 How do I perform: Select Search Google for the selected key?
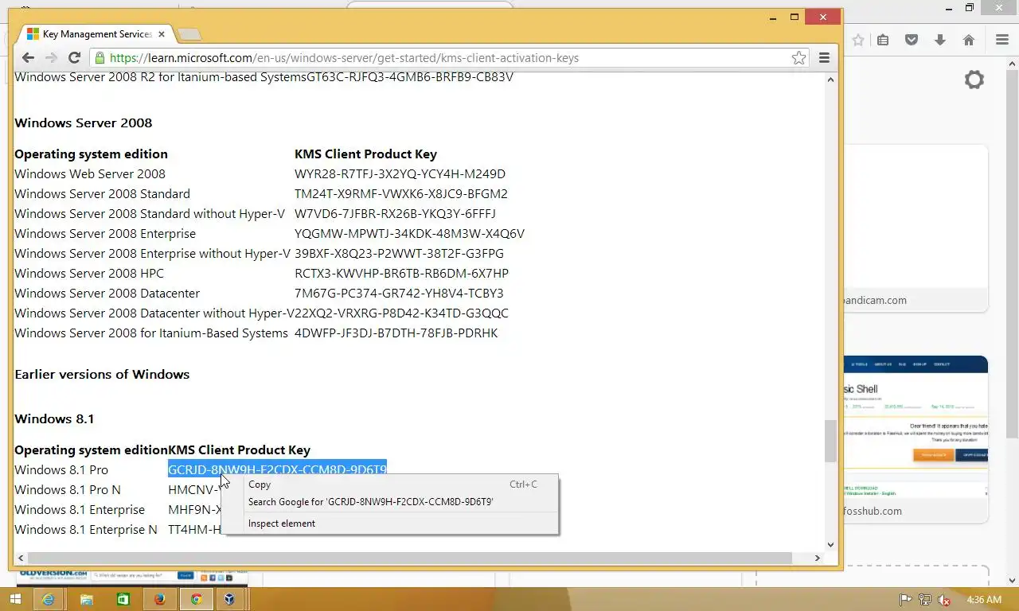click(x=390, y=502)
